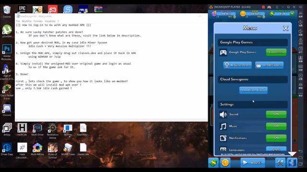The height and width of the screenshot is (172, 307).
Task: Click the green plus to add super cash
Action: [x=292, y=14]
